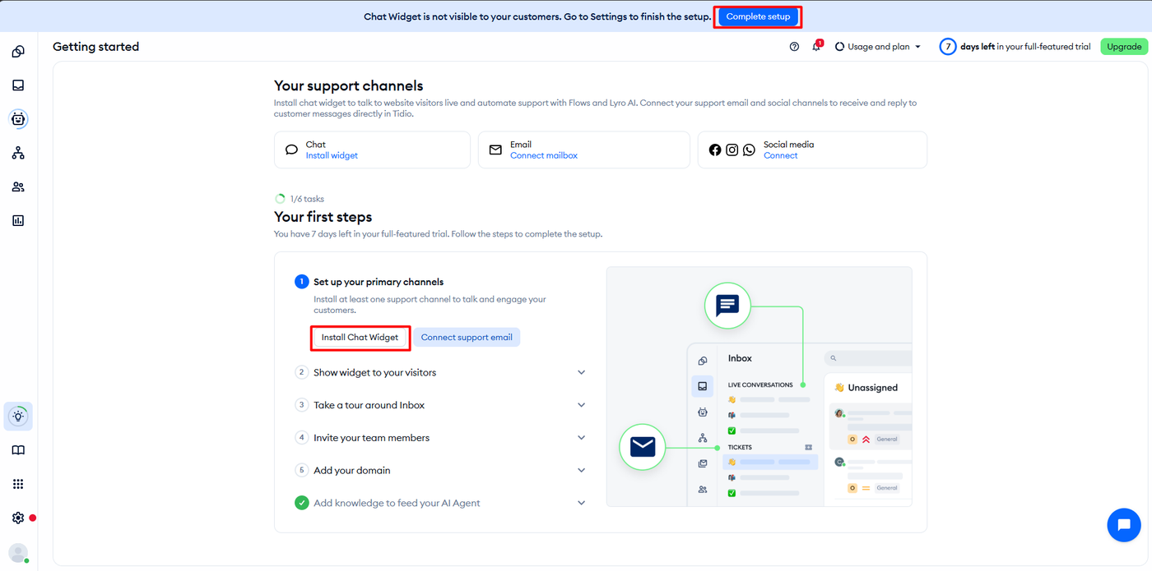Image resolution: width=1152 pixels, height=571 pixels.
Task: Open the Settings gear in sidebar
Action: [18, 518]
